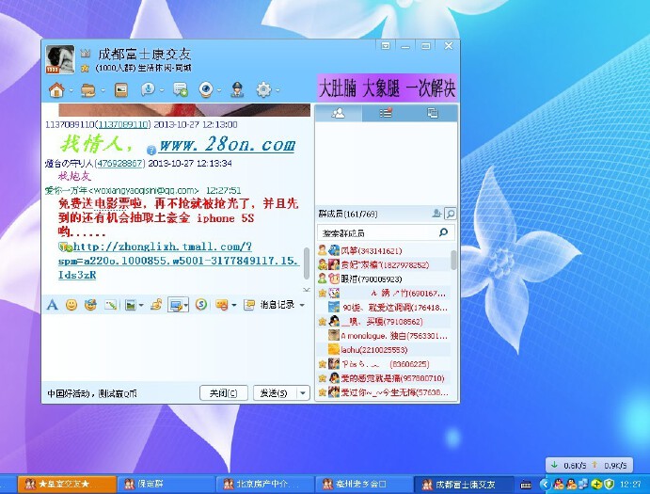Open the group shared files briefcase icon
Image resolution: width=650 pixels, height=494 pixels.
(x=87, y=90)
